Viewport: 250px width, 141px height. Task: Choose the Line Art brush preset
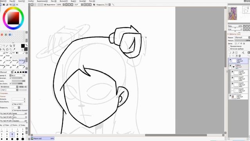pos(9,61)
